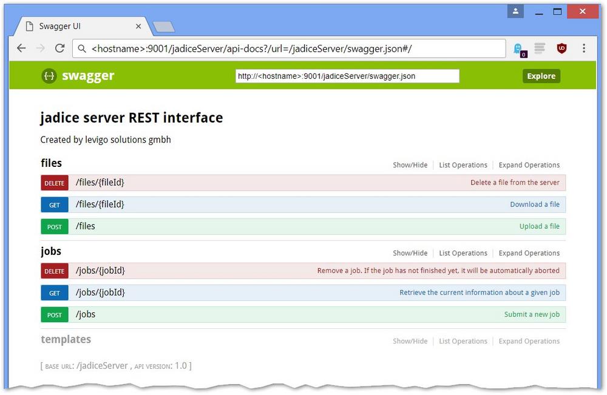Close the Swagger UI tab

point(138,26)
